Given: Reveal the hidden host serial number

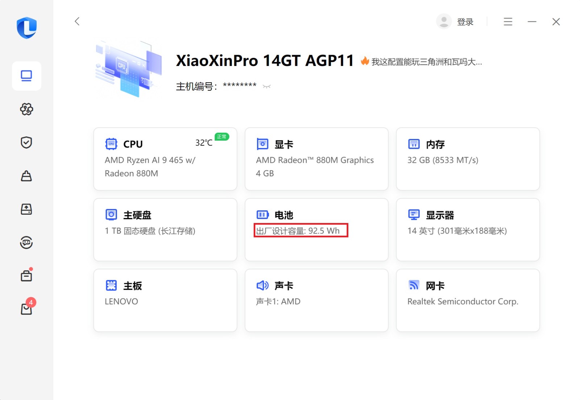Looking at the screenshot, I should coord(267,87).
